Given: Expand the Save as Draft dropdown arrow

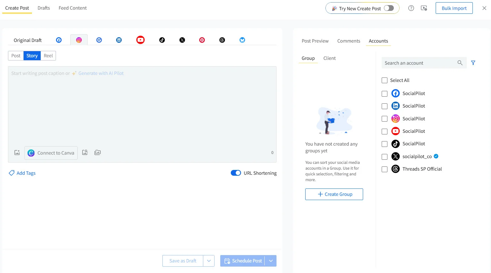Looking at the screenshot, I should 209,261.
